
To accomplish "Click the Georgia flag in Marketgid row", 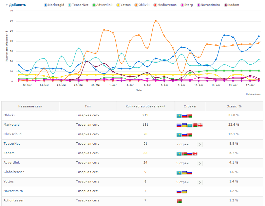I will [x=200, y=125].
